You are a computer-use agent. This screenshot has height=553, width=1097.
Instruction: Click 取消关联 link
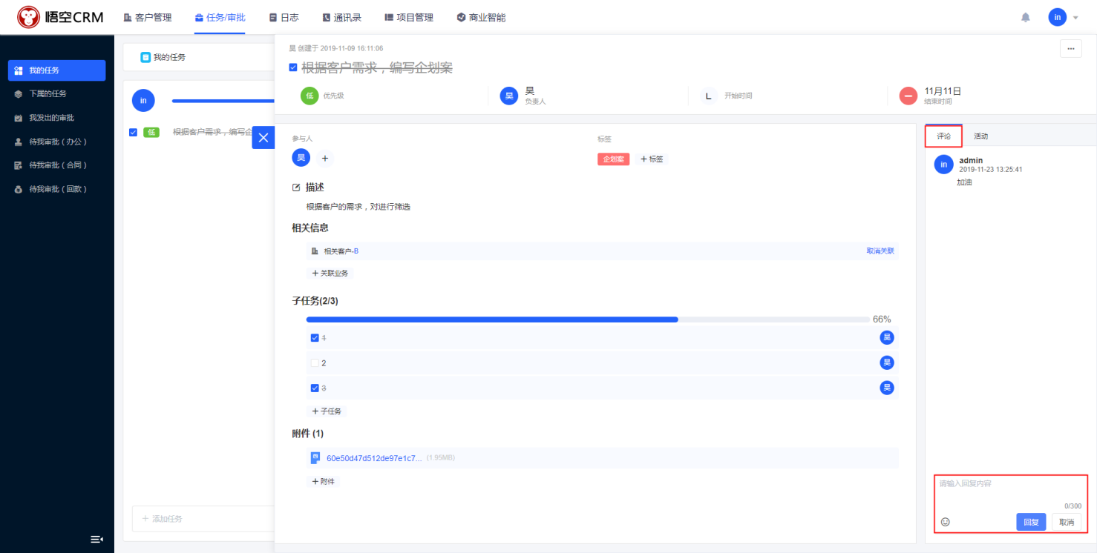click(880, 251)
